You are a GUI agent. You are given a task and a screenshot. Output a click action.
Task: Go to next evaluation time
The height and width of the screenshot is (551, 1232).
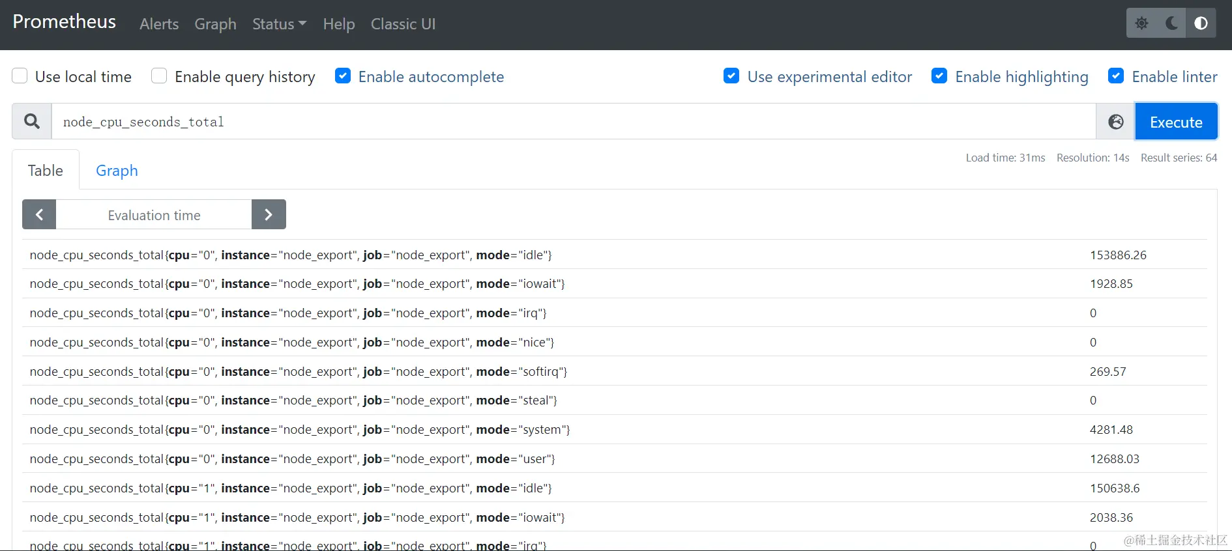click(x=269, y=214)
